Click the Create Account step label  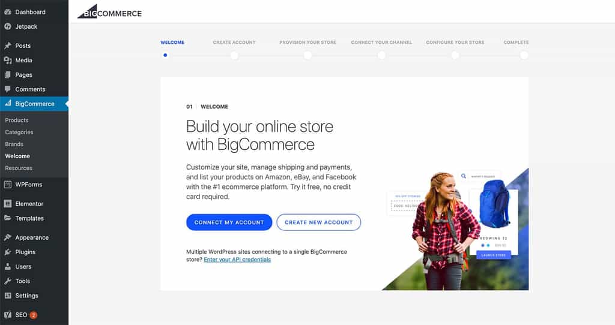234,43
